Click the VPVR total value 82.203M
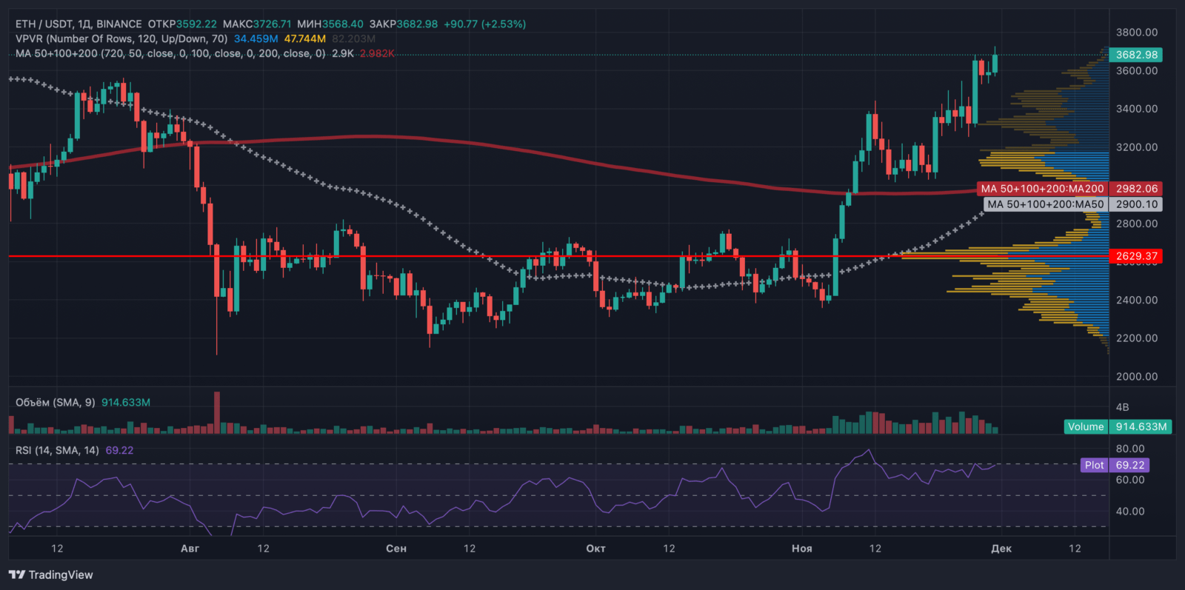 point(354,38)
